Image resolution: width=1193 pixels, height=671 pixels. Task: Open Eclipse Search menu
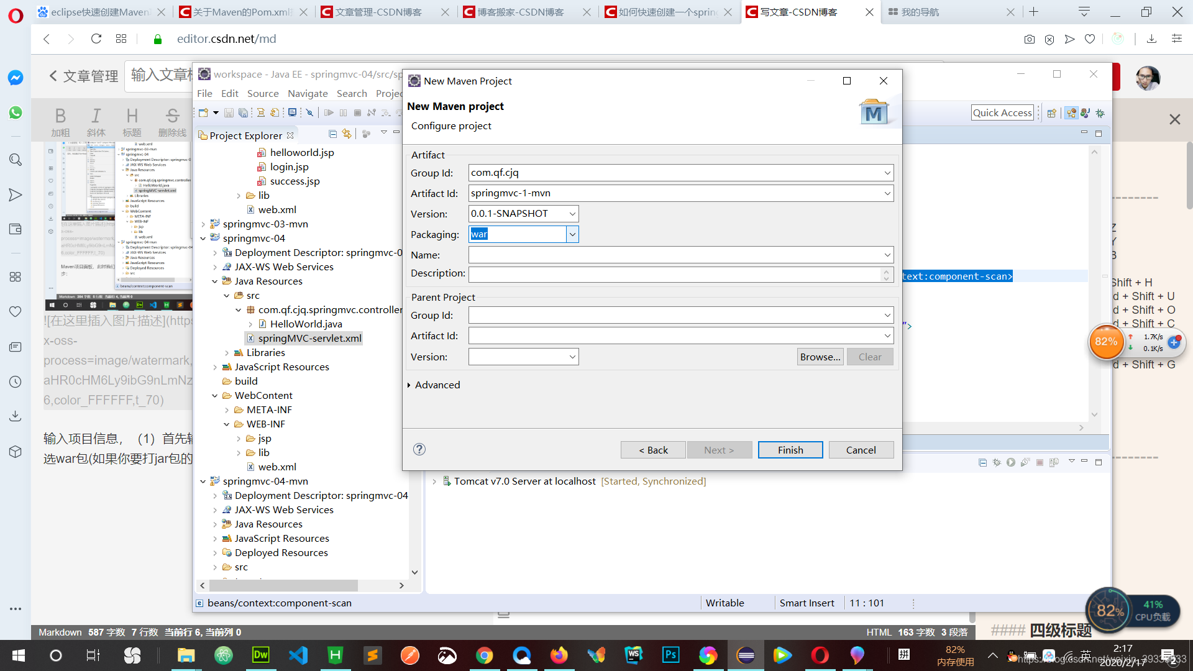352,93
